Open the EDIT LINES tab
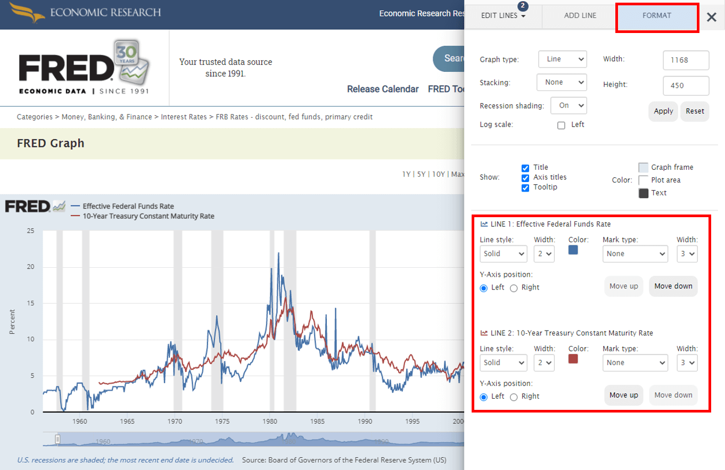 tap(503, 16)
